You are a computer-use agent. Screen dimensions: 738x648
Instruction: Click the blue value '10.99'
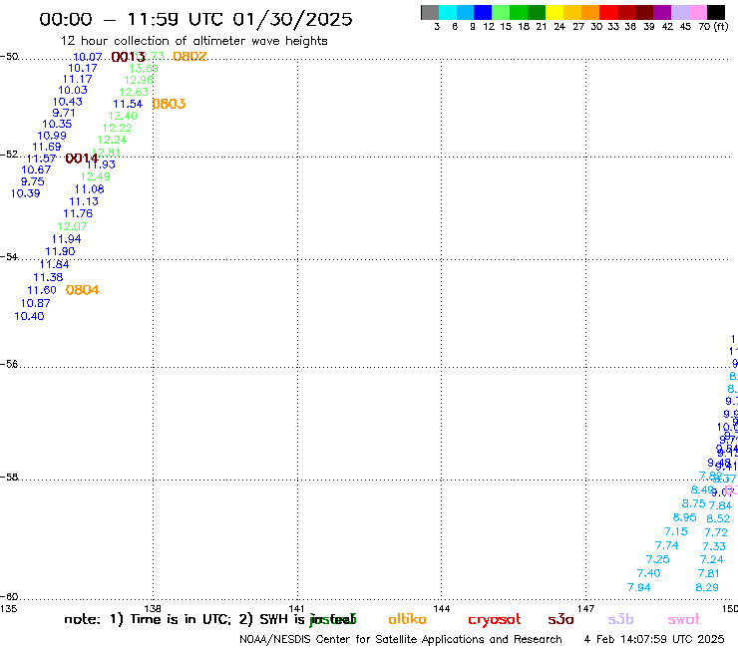[52, 136]
